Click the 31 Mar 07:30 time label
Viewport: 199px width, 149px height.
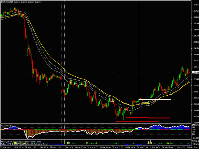coord(167,147)
